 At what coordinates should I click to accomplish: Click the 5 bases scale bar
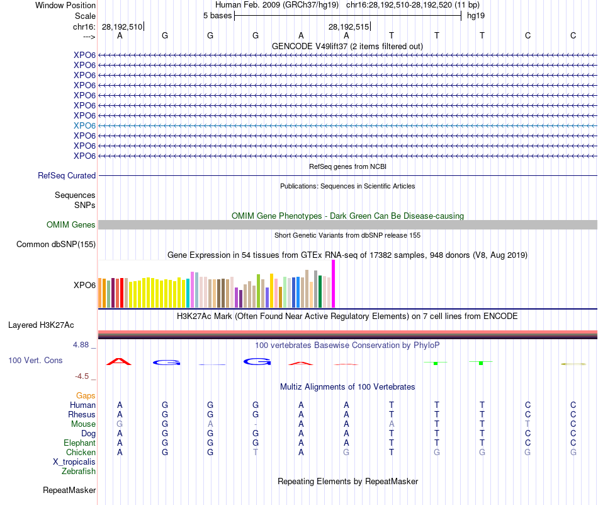(347, 16)
